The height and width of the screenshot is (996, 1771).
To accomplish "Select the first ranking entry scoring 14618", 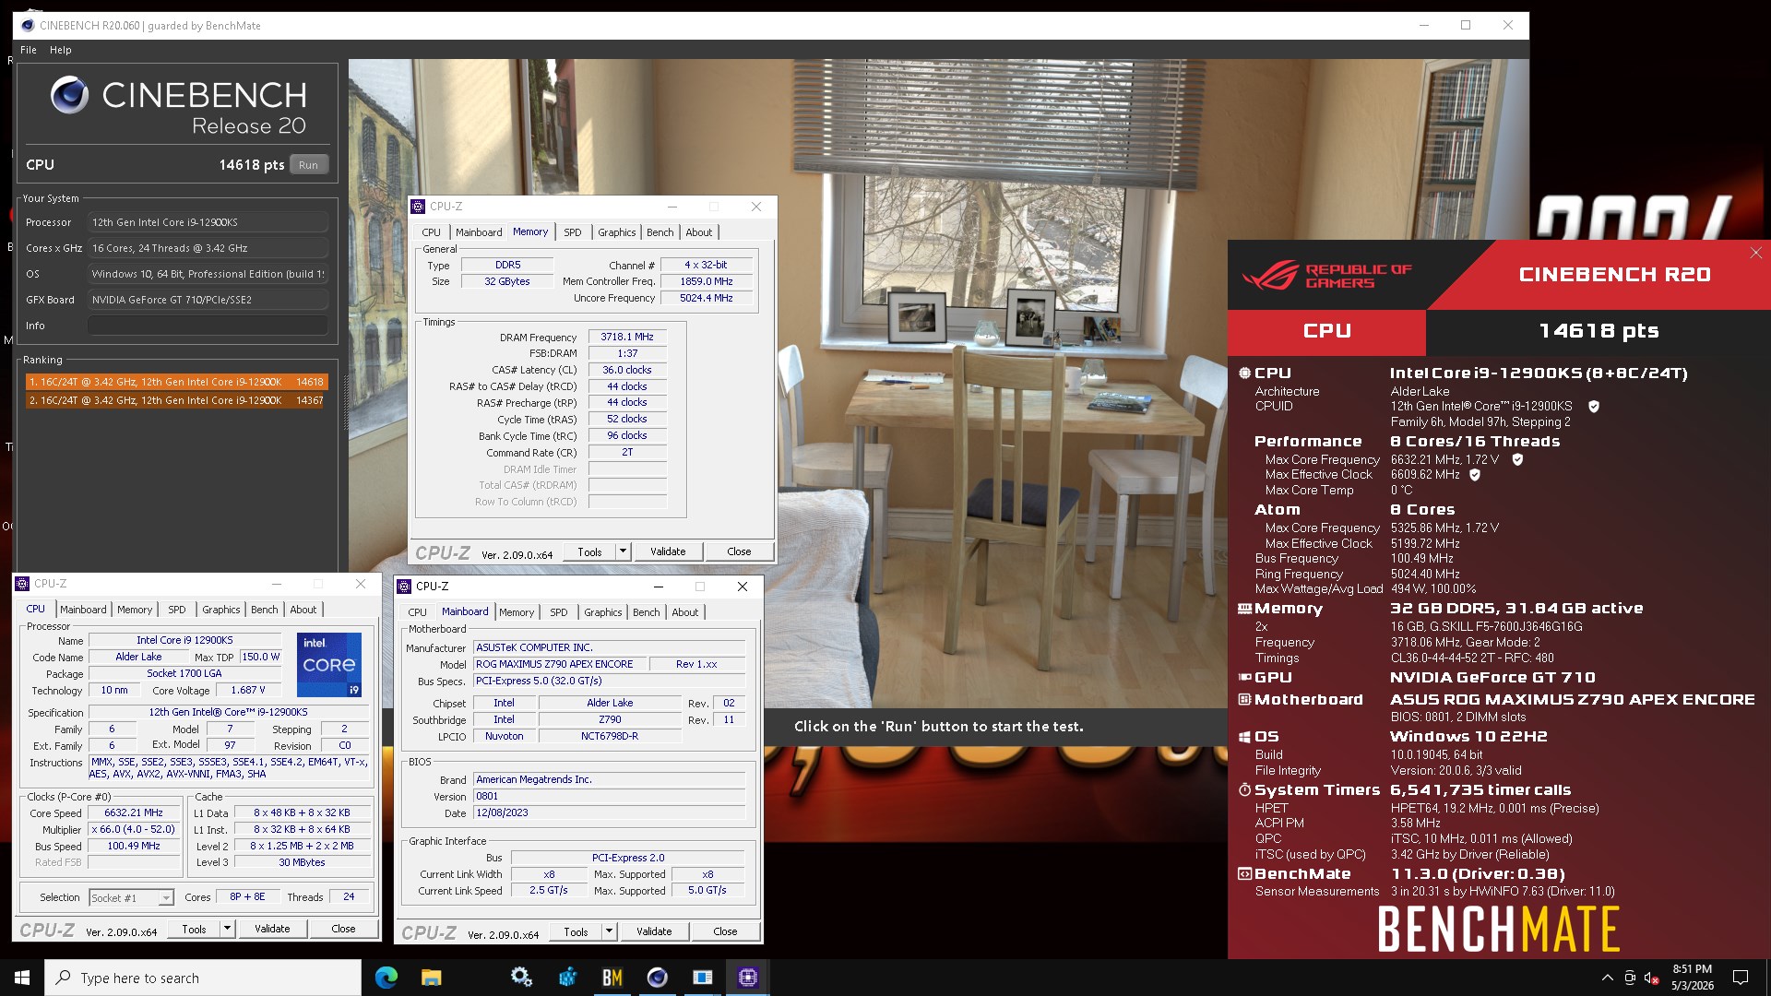I will [176, 382].
